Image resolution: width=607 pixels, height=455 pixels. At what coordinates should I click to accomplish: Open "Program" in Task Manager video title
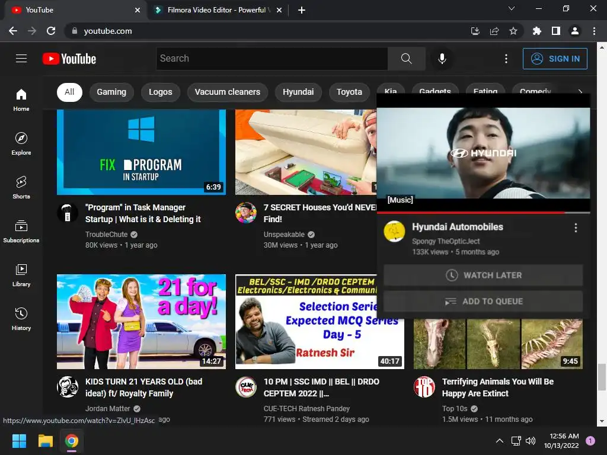coord(143,213)
